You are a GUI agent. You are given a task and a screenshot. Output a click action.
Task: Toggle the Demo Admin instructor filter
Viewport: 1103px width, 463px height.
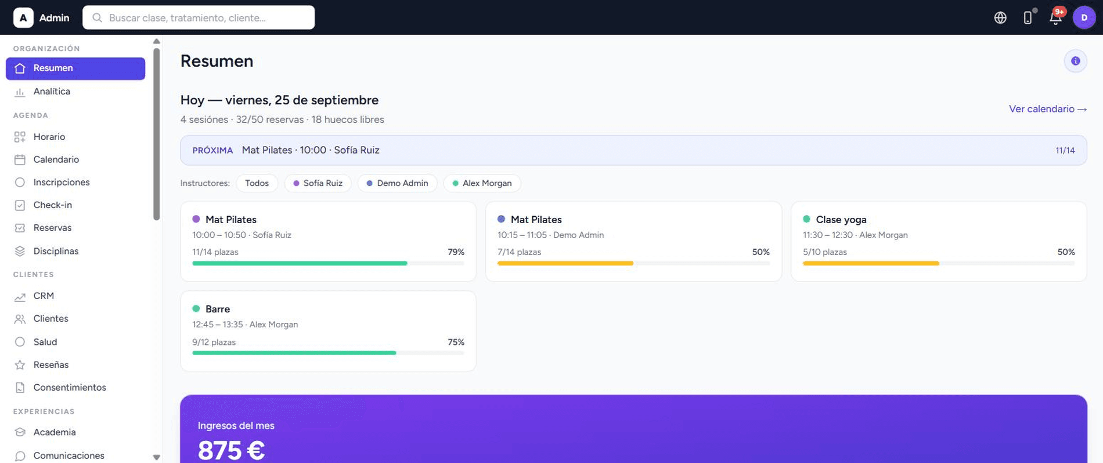pos(397,183)
